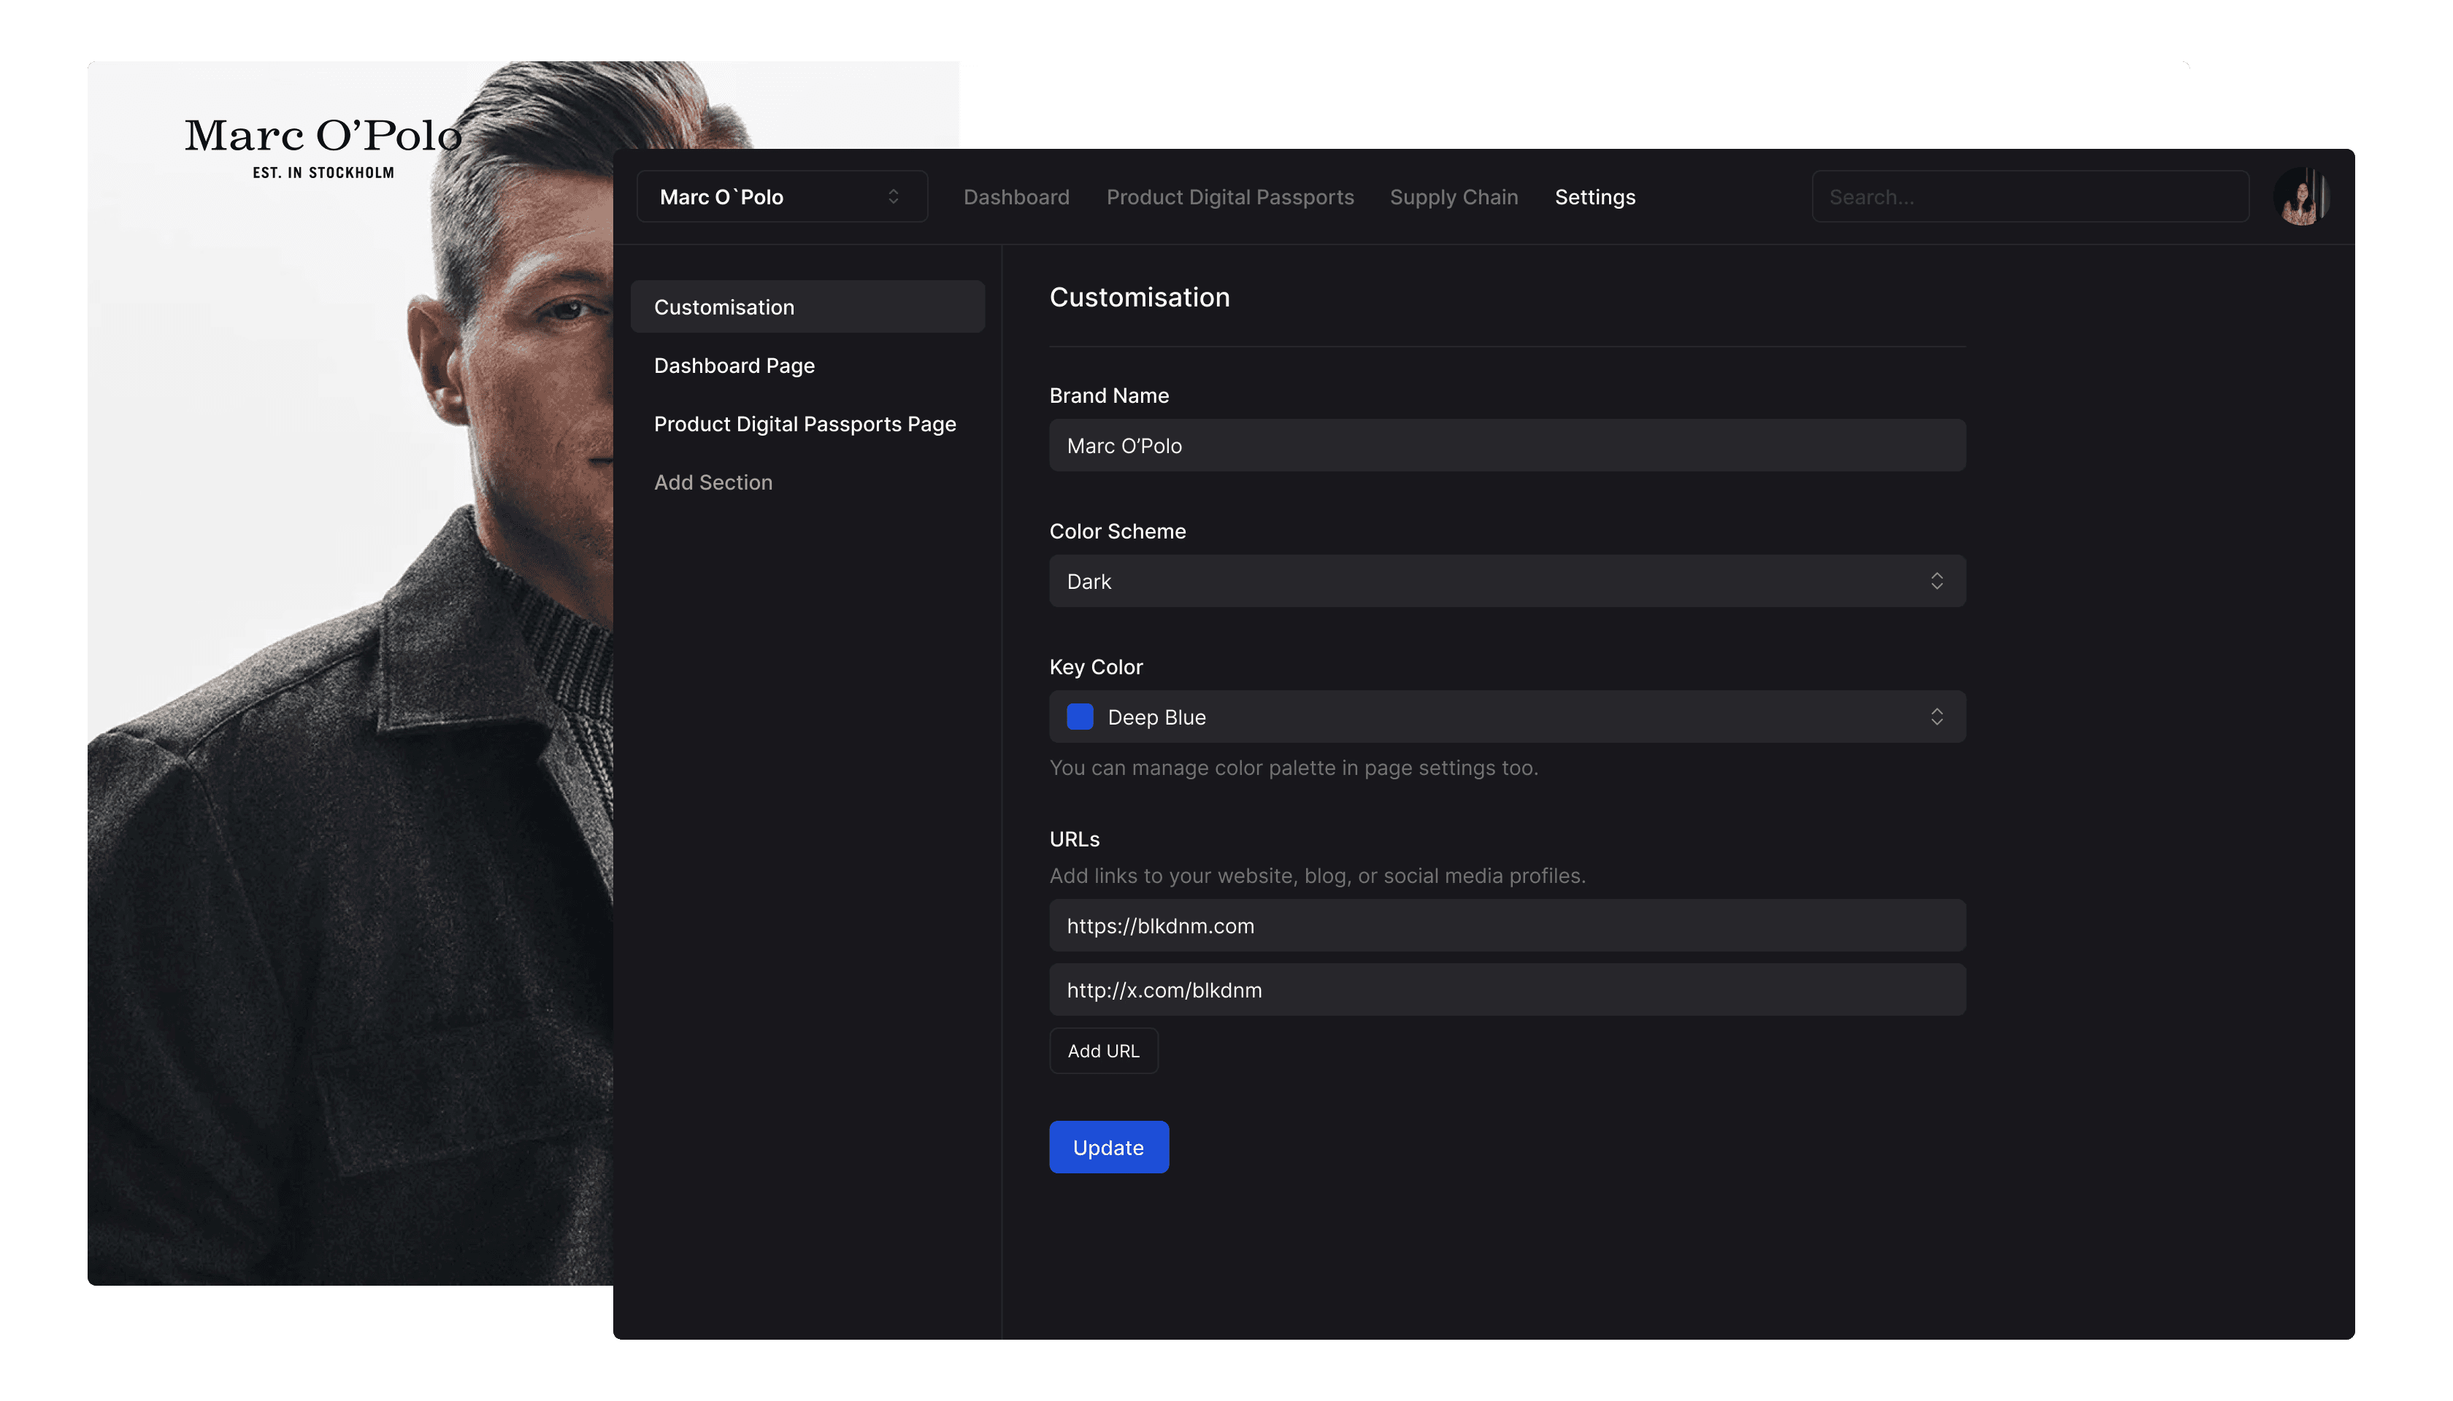The width and height of the screenshot is (2453, 1401).
Task: Open the Key Color dropdown
Action: click(1507, 717)
